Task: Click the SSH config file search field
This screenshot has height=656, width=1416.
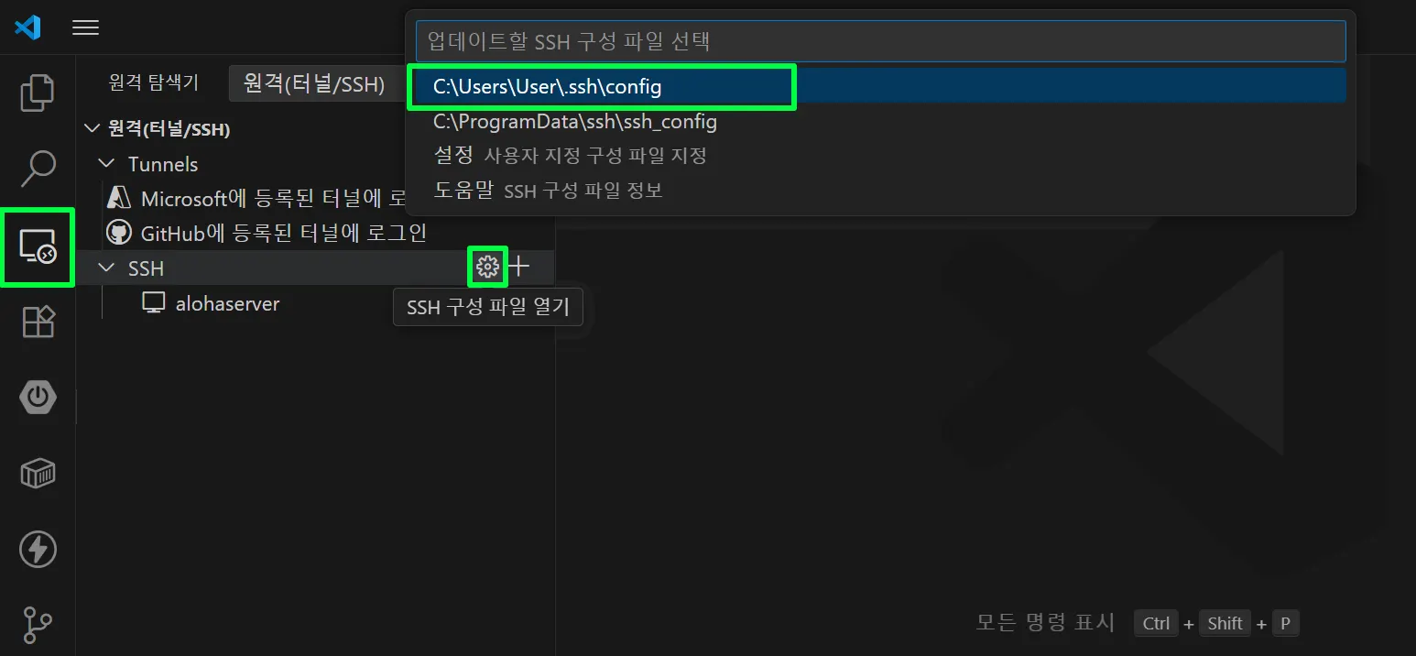Action: pos(880,41)
